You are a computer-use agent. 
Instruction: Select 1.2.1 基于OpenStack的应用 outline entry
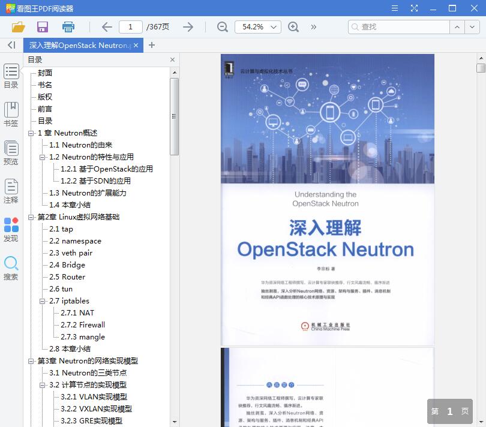point(107,169)
